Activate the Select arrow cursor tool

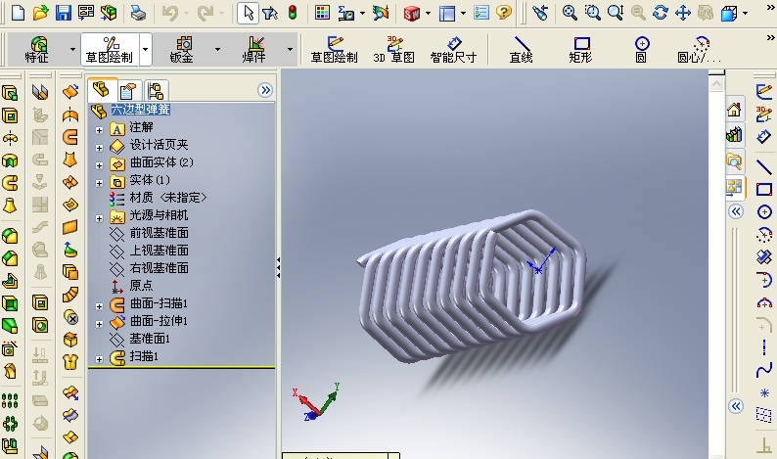point(248,13)
